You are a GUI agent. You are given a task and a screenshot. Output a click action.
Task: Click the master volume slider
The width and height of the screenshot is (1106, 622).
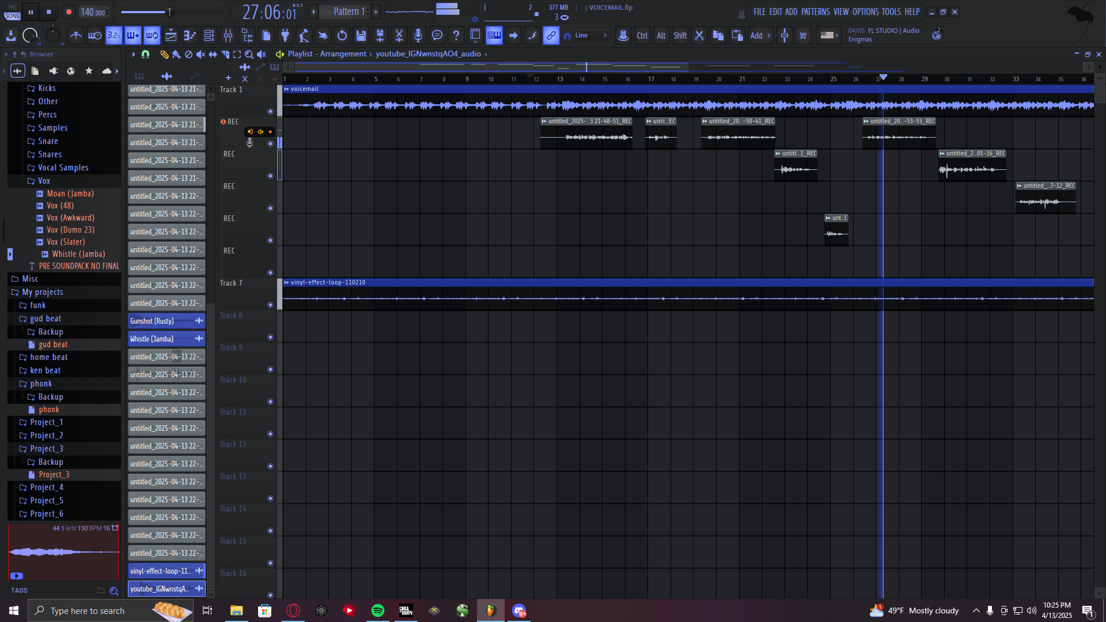pyautogui.click(x=169, y=12)
